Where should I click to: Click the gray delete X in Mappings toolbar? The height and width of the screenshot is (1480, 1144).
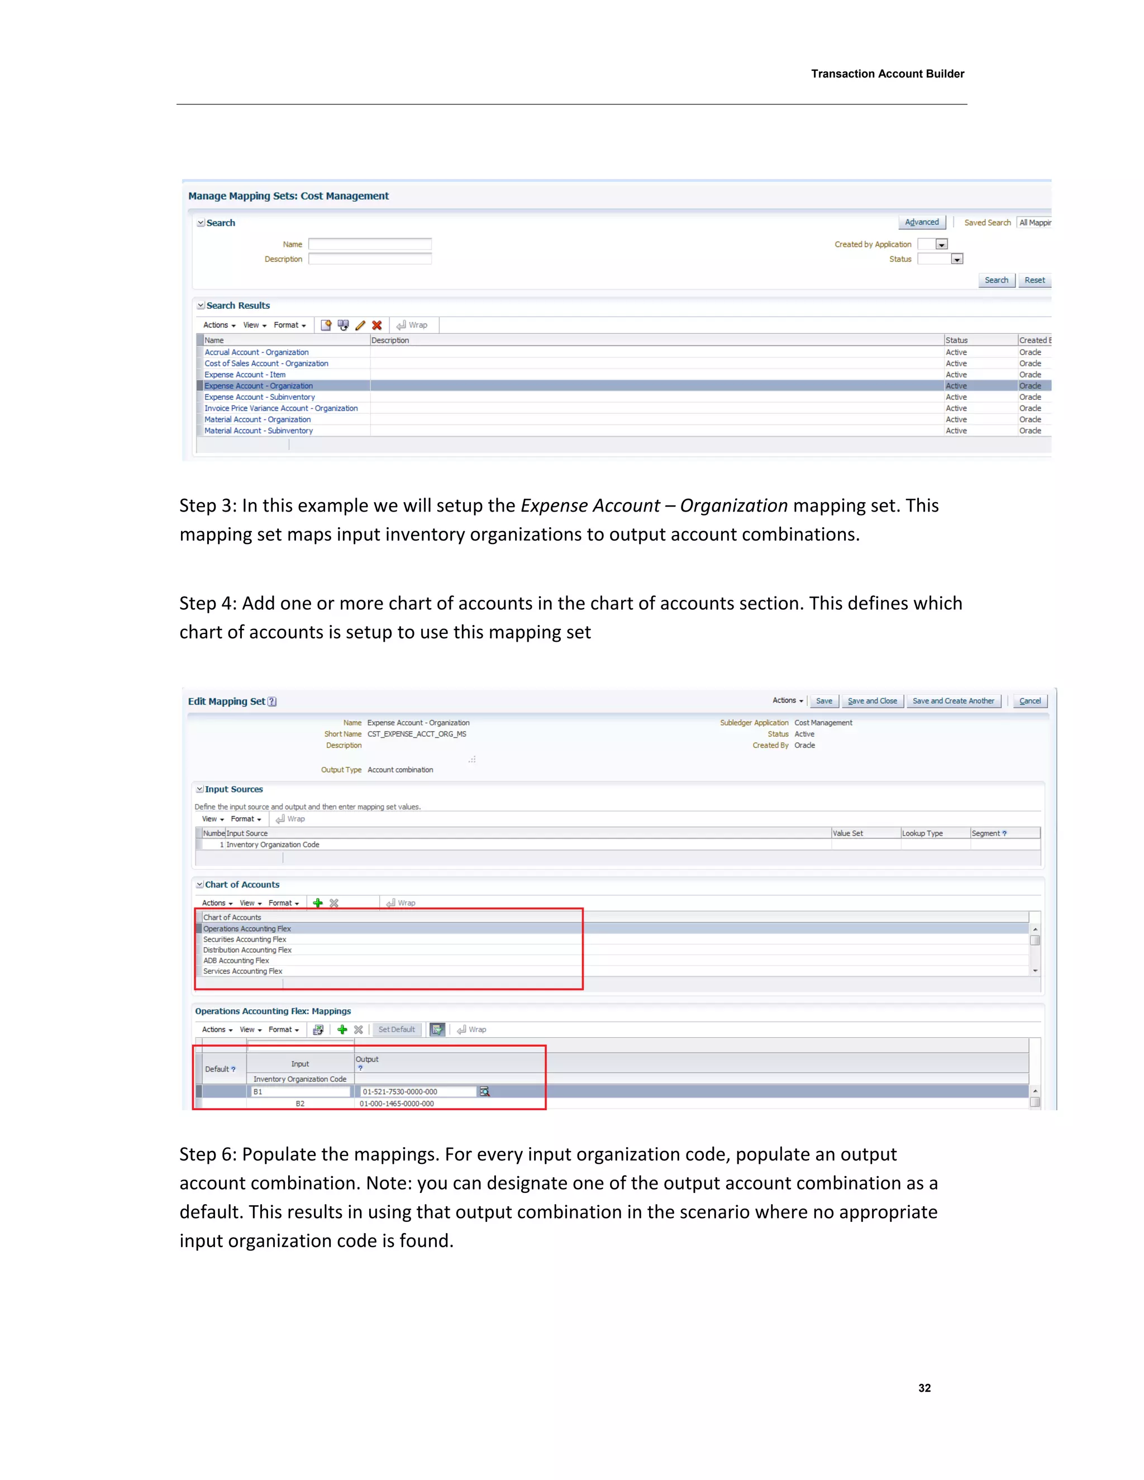tap(359, 1029)
